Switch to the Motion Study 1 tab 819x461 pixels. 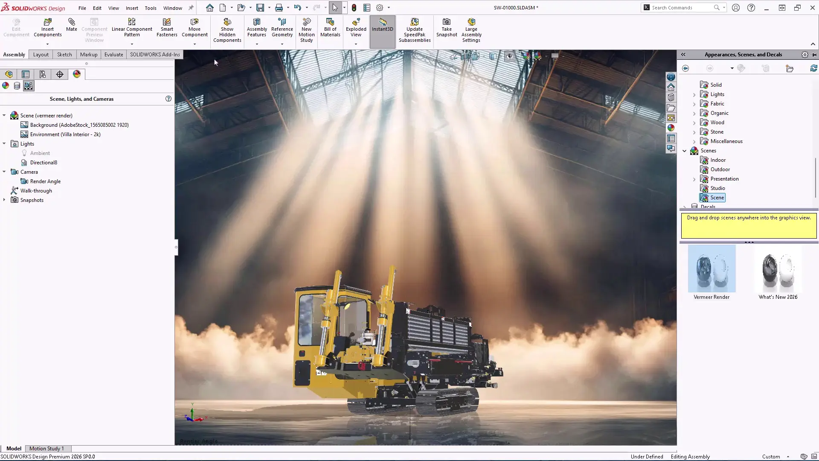pyautogui.click(x=47, y=448)
